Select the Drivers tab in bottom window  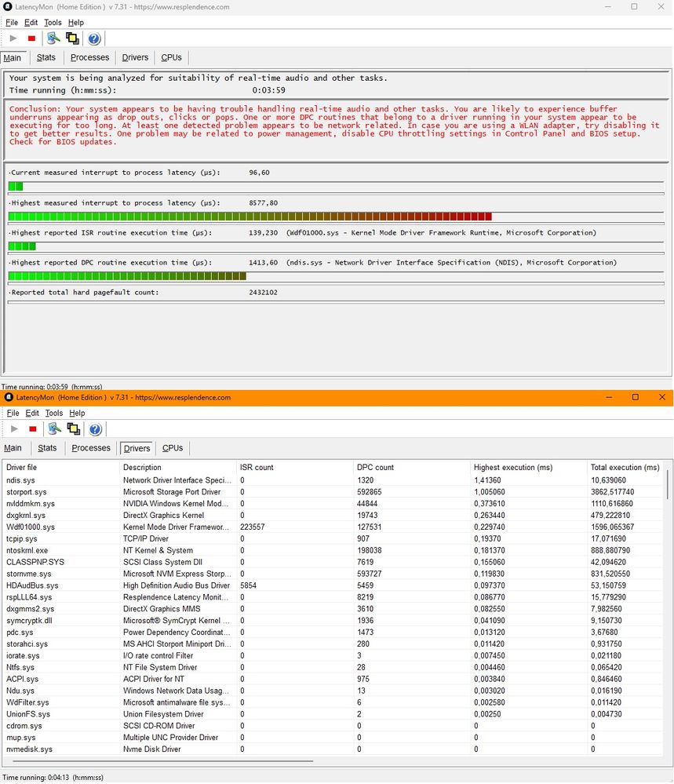pos(137,448)
